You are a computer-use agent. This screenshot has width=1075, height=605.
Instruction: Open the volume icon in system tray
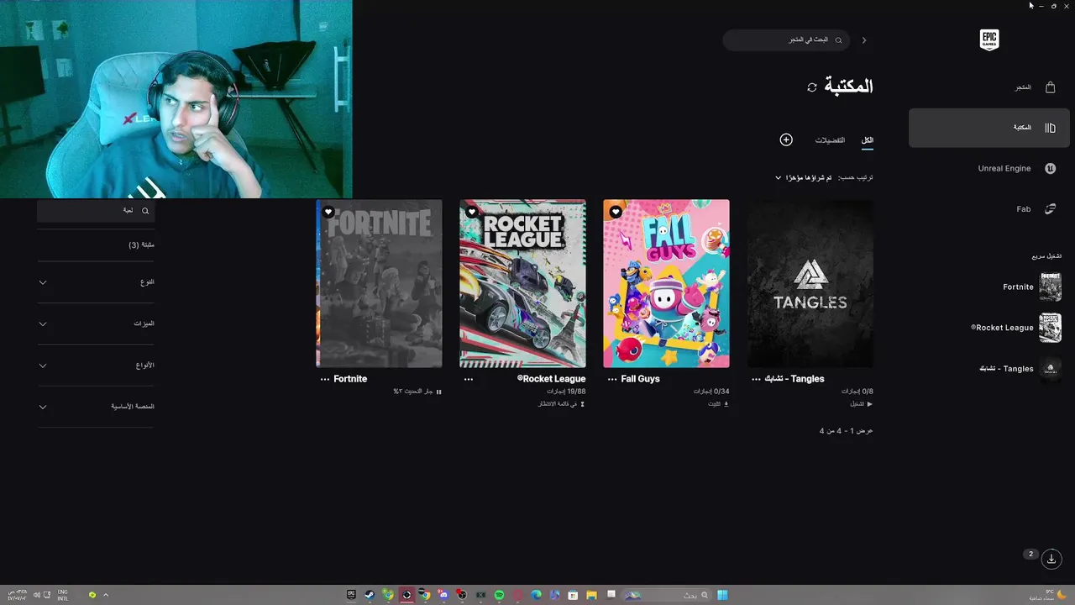click(37, 595)
